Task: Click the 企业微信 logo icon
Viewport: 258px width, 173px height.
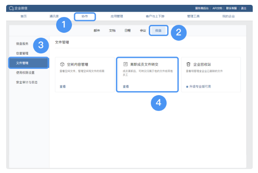Action: click(11, 8)
